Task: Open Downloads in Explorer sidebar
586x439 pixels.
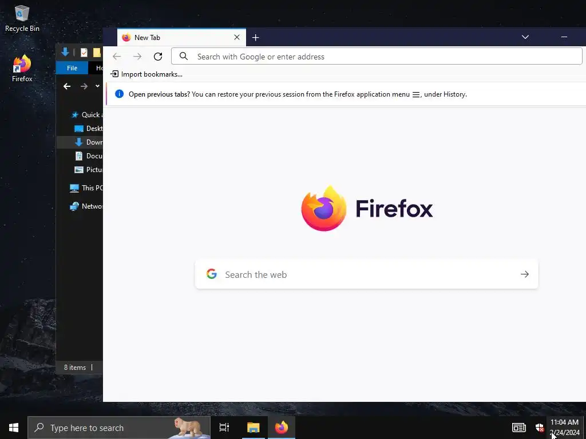Action: (x=89, y=142)
